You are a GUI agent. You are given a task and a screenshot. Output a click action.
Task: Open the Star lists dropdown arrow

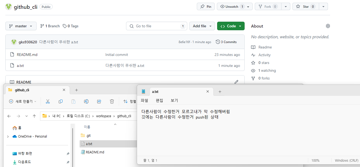(323, 7)
